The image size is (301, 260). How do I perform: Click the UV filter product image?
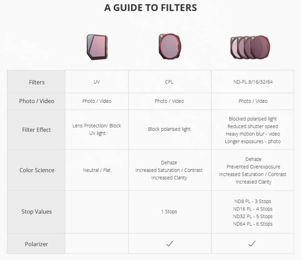pyautogui.click(x=97, y=47)
